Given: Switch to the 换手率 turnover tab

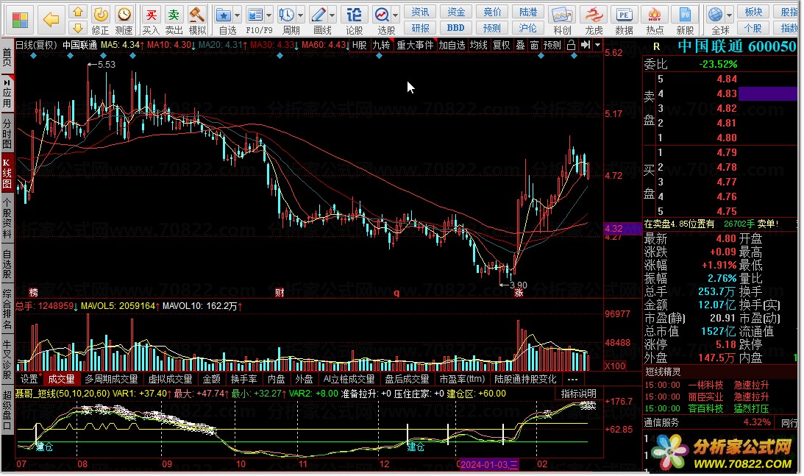Looking at the screenshot, I should coord(243,379).
